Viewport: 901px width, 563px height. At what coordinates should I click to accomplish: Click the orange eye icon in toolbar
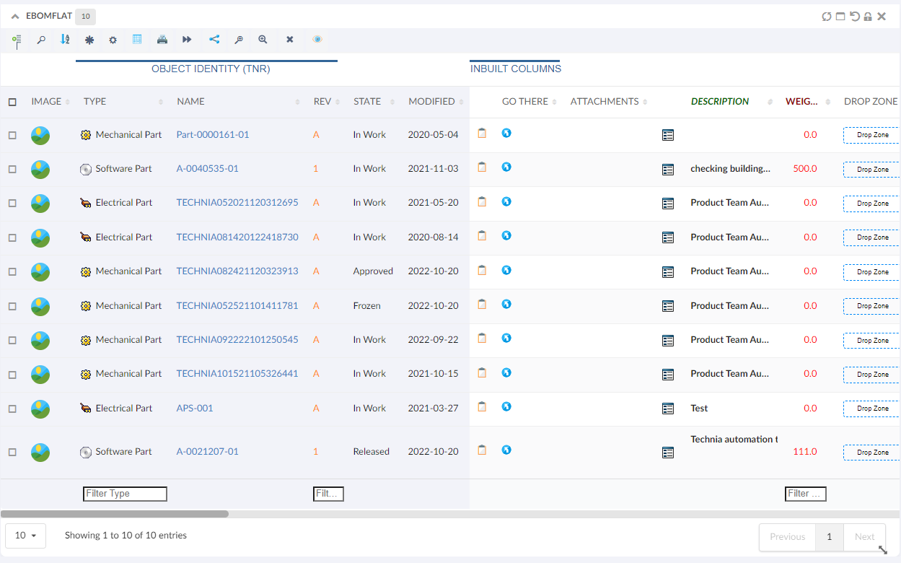pos(317,40)
